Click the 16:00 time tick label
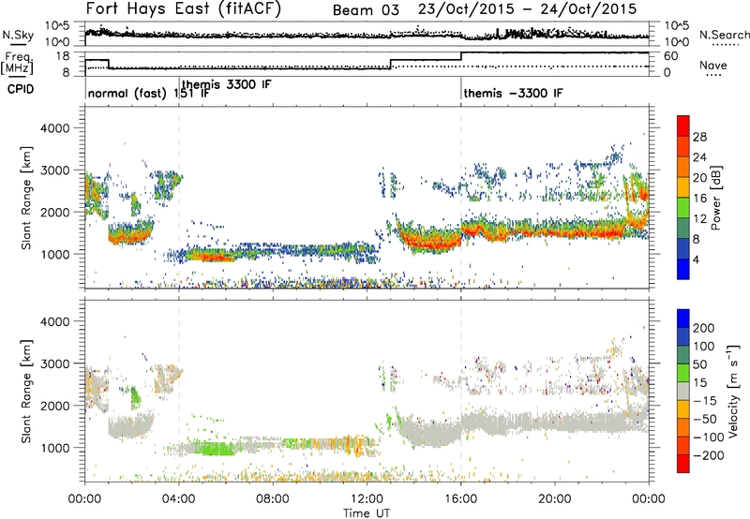 tap(460, 499)
